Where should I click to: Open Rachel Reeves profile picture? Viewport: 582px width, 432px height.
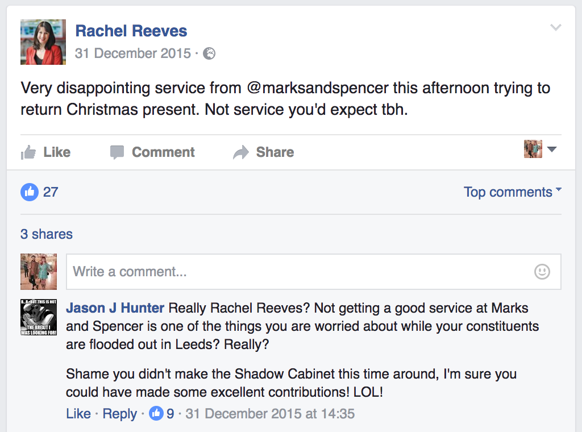(43, 42)
